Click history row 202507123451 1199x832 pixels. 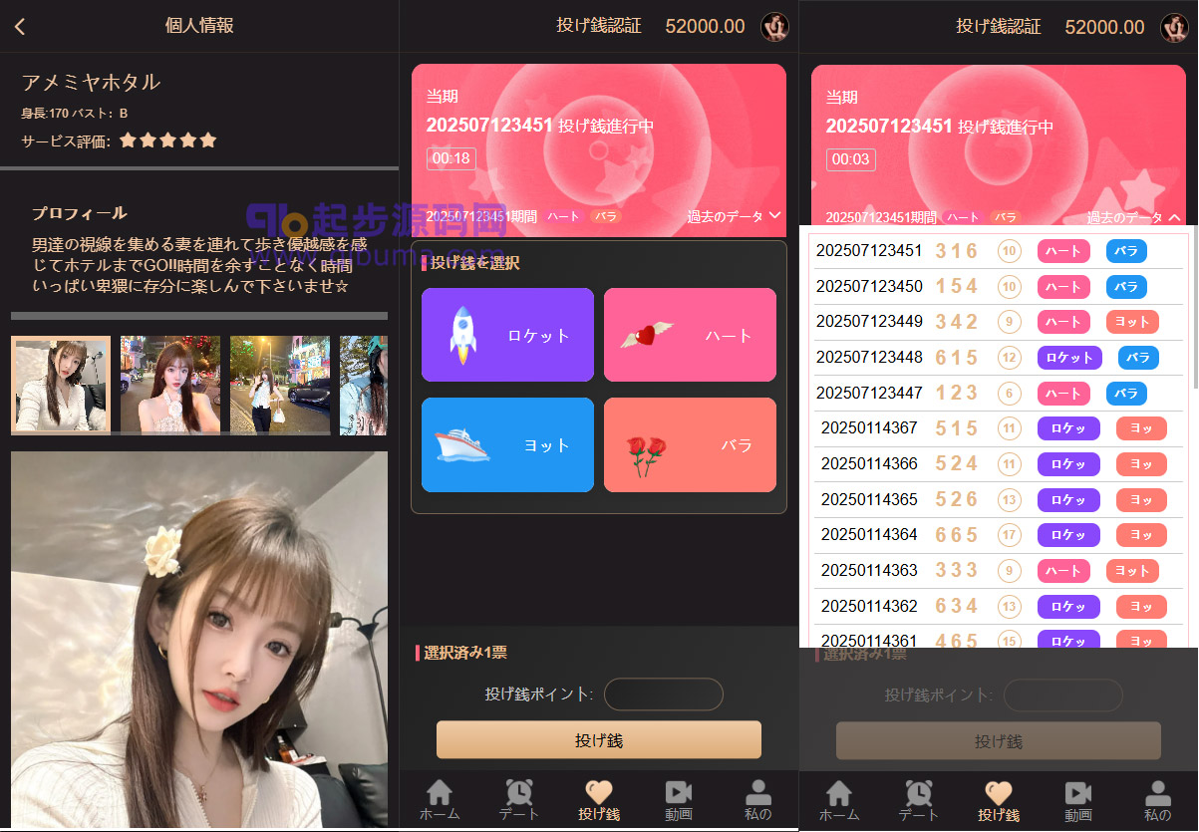(999, 251)
